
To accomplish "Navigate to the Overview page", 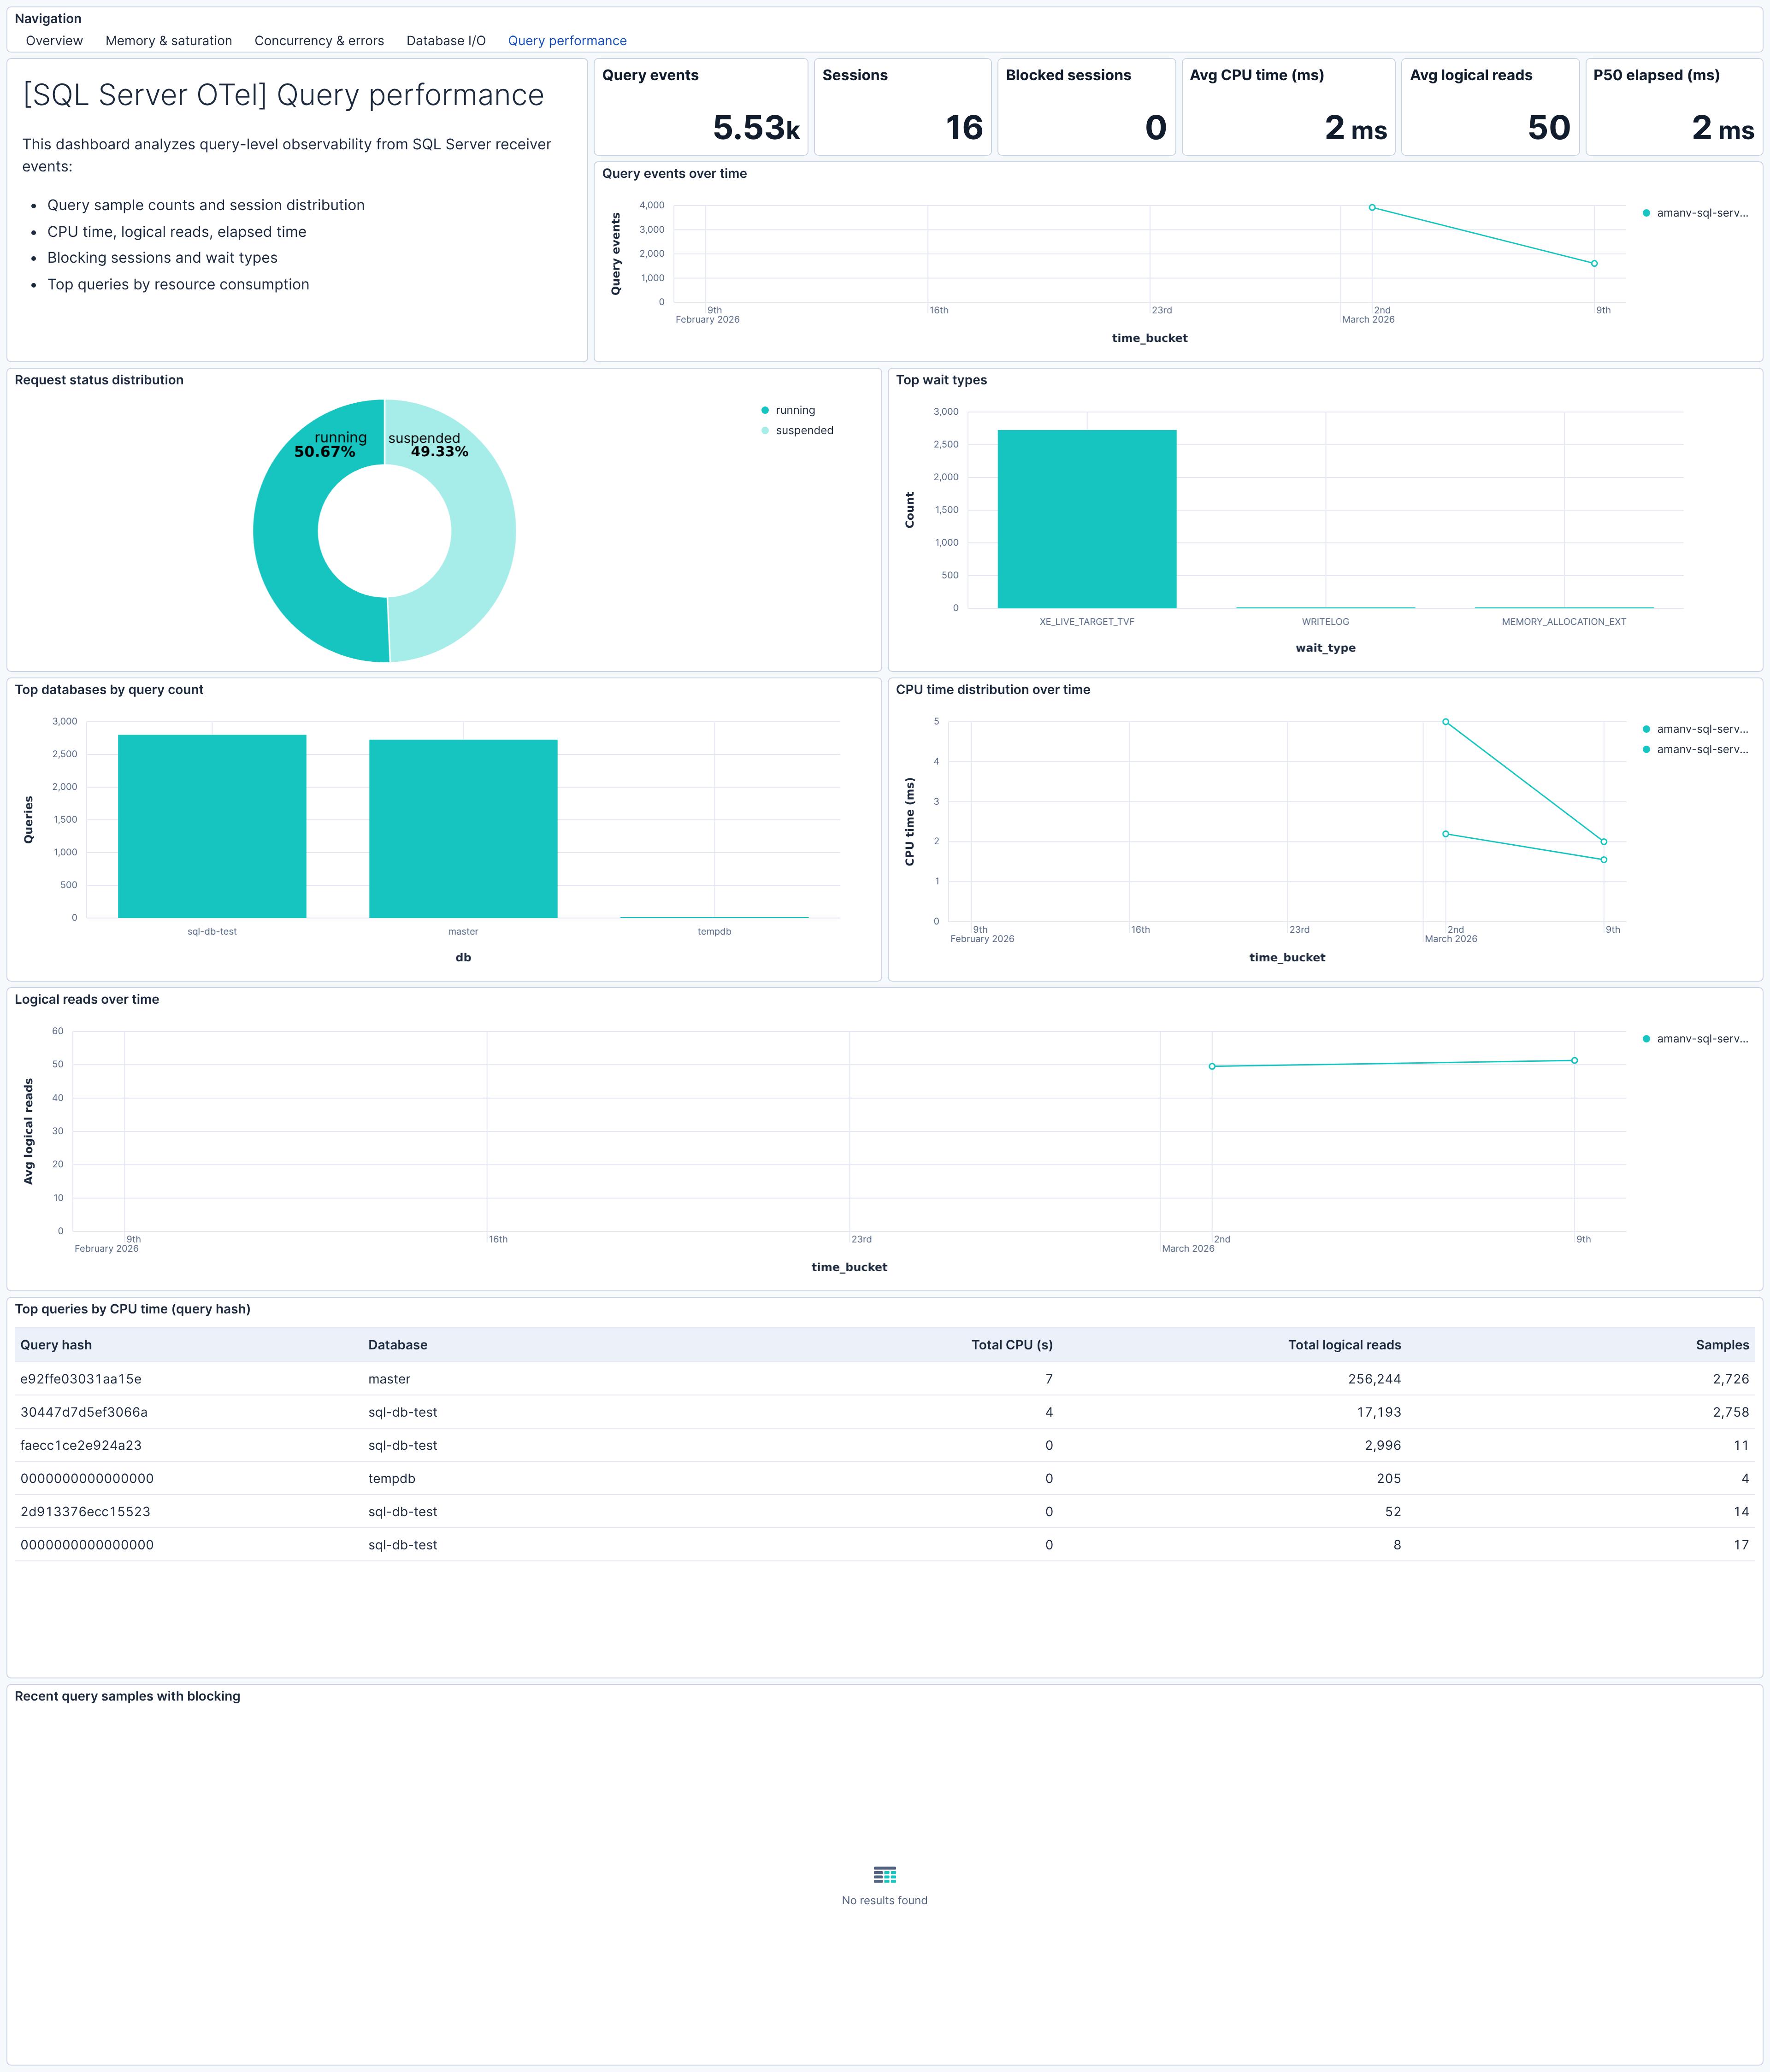I will 54,40.
